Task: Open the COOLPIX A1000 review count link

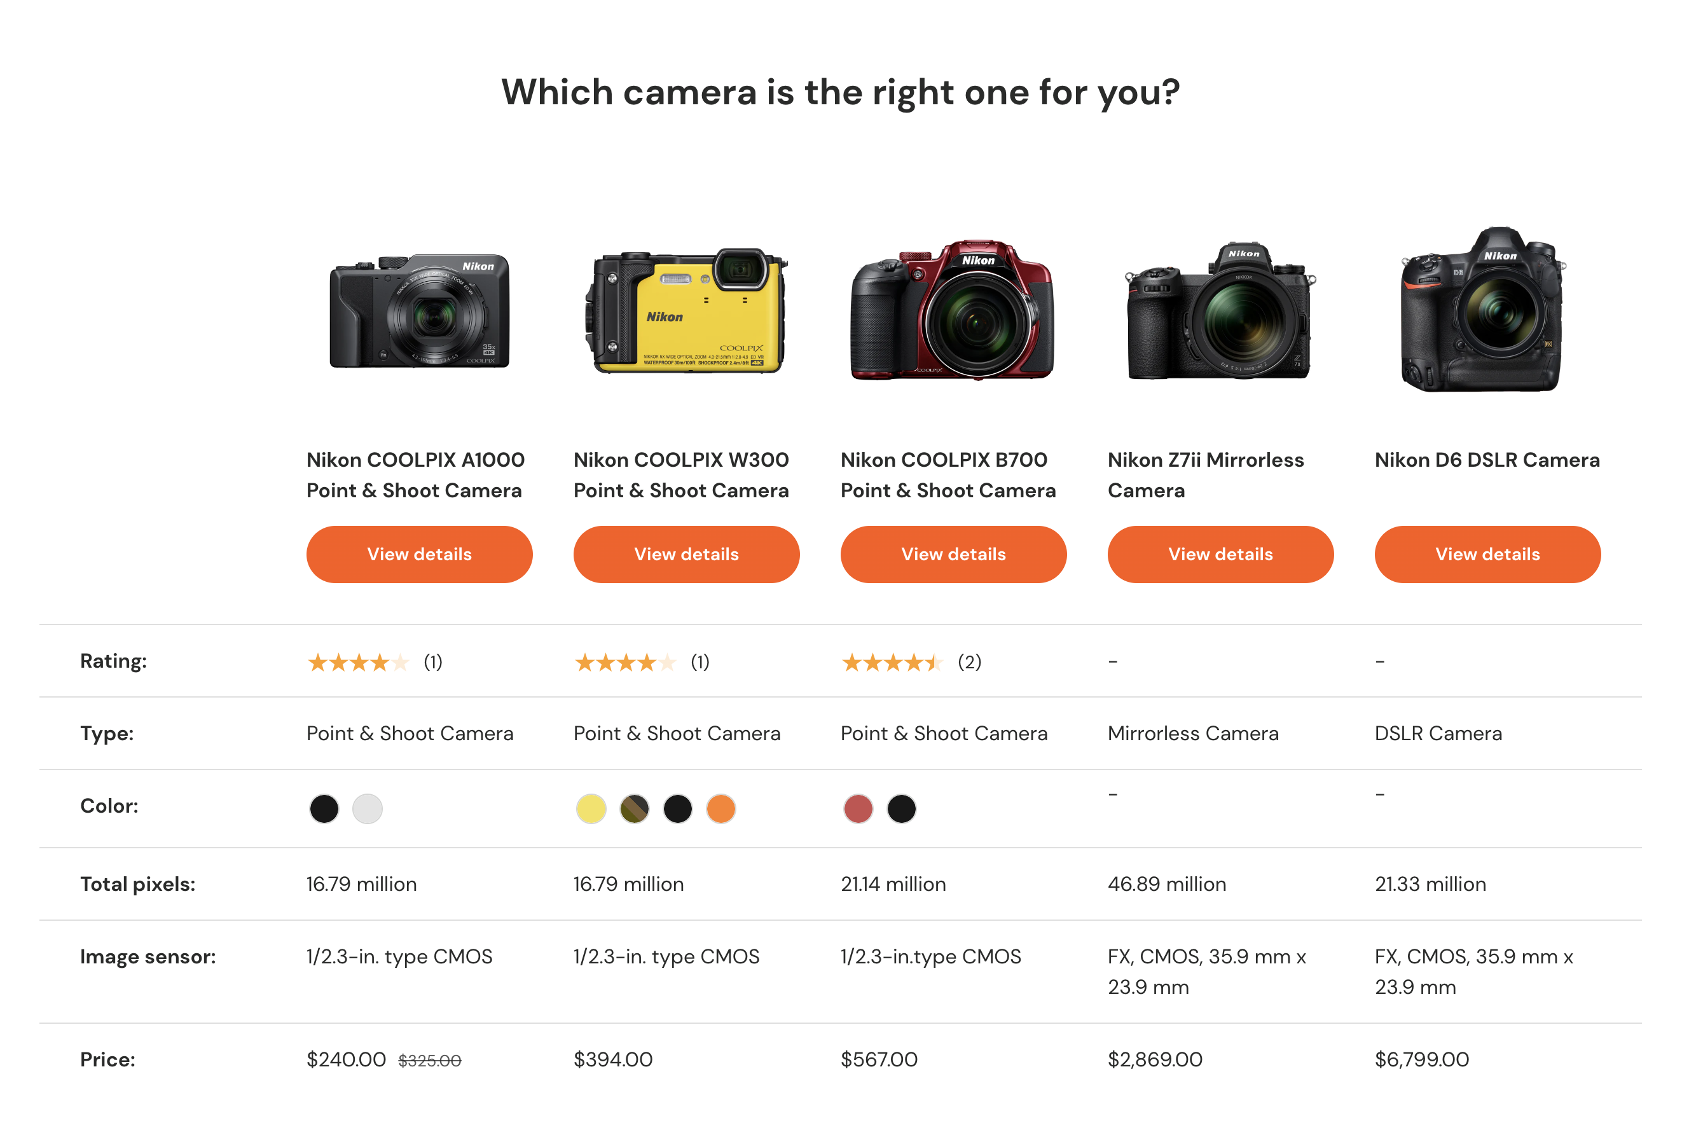Action: 432,663
